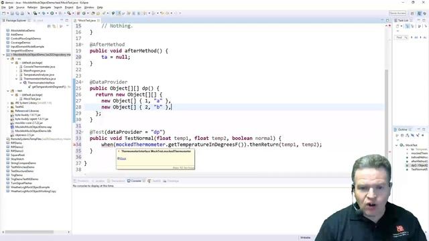Click the Save All toolbar icon
This screenshot has width=429, height=241.
[17, 13]
